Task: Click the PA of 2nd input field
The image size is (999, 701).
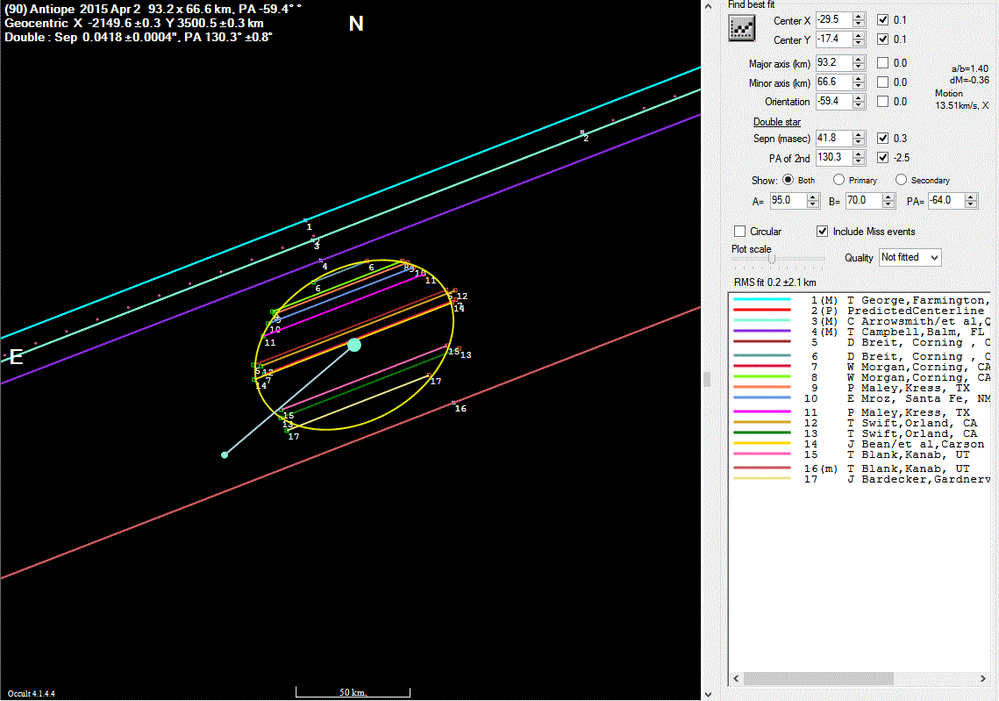Action: 835,157
